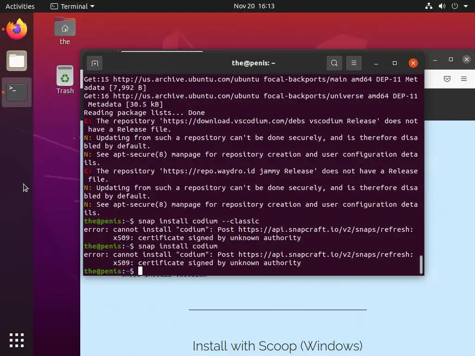Show applications grid in the dock
The image size is (475, 356).
17,340
